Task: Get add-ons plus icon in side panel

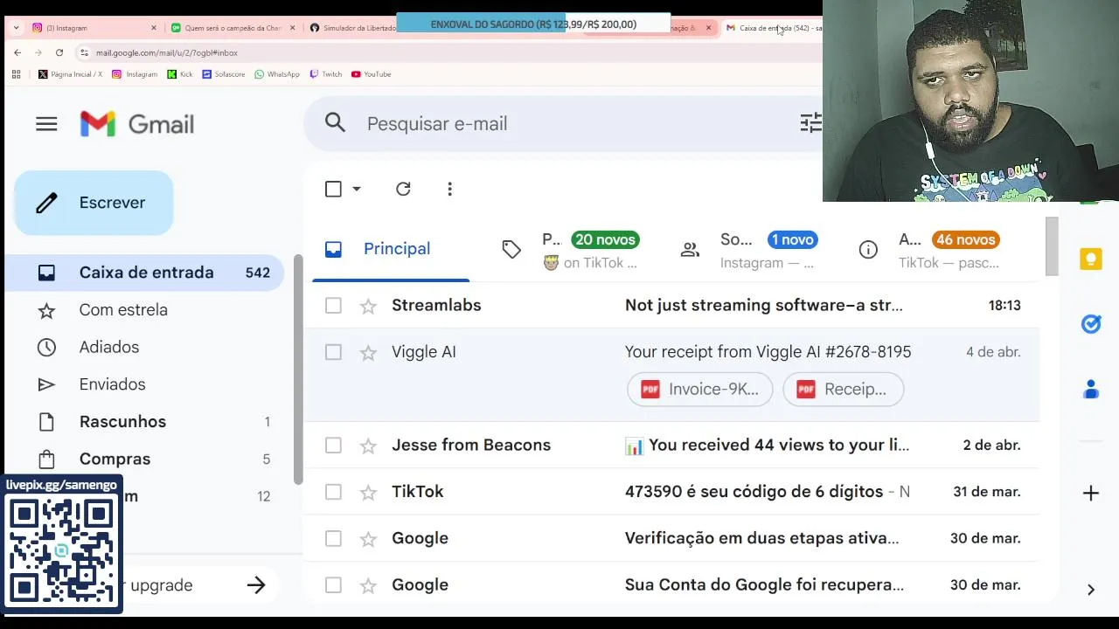Action: (1091, 494)
